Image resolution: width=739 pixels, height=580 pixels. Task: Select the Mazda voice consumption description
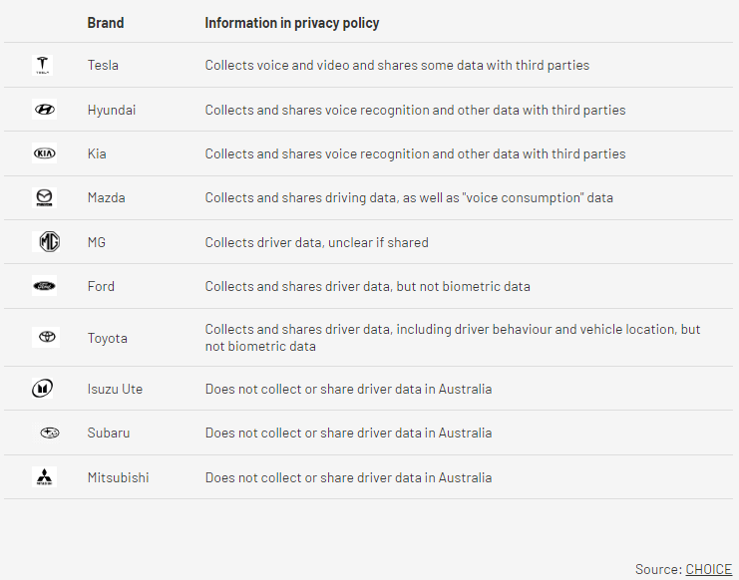(409, 197)
